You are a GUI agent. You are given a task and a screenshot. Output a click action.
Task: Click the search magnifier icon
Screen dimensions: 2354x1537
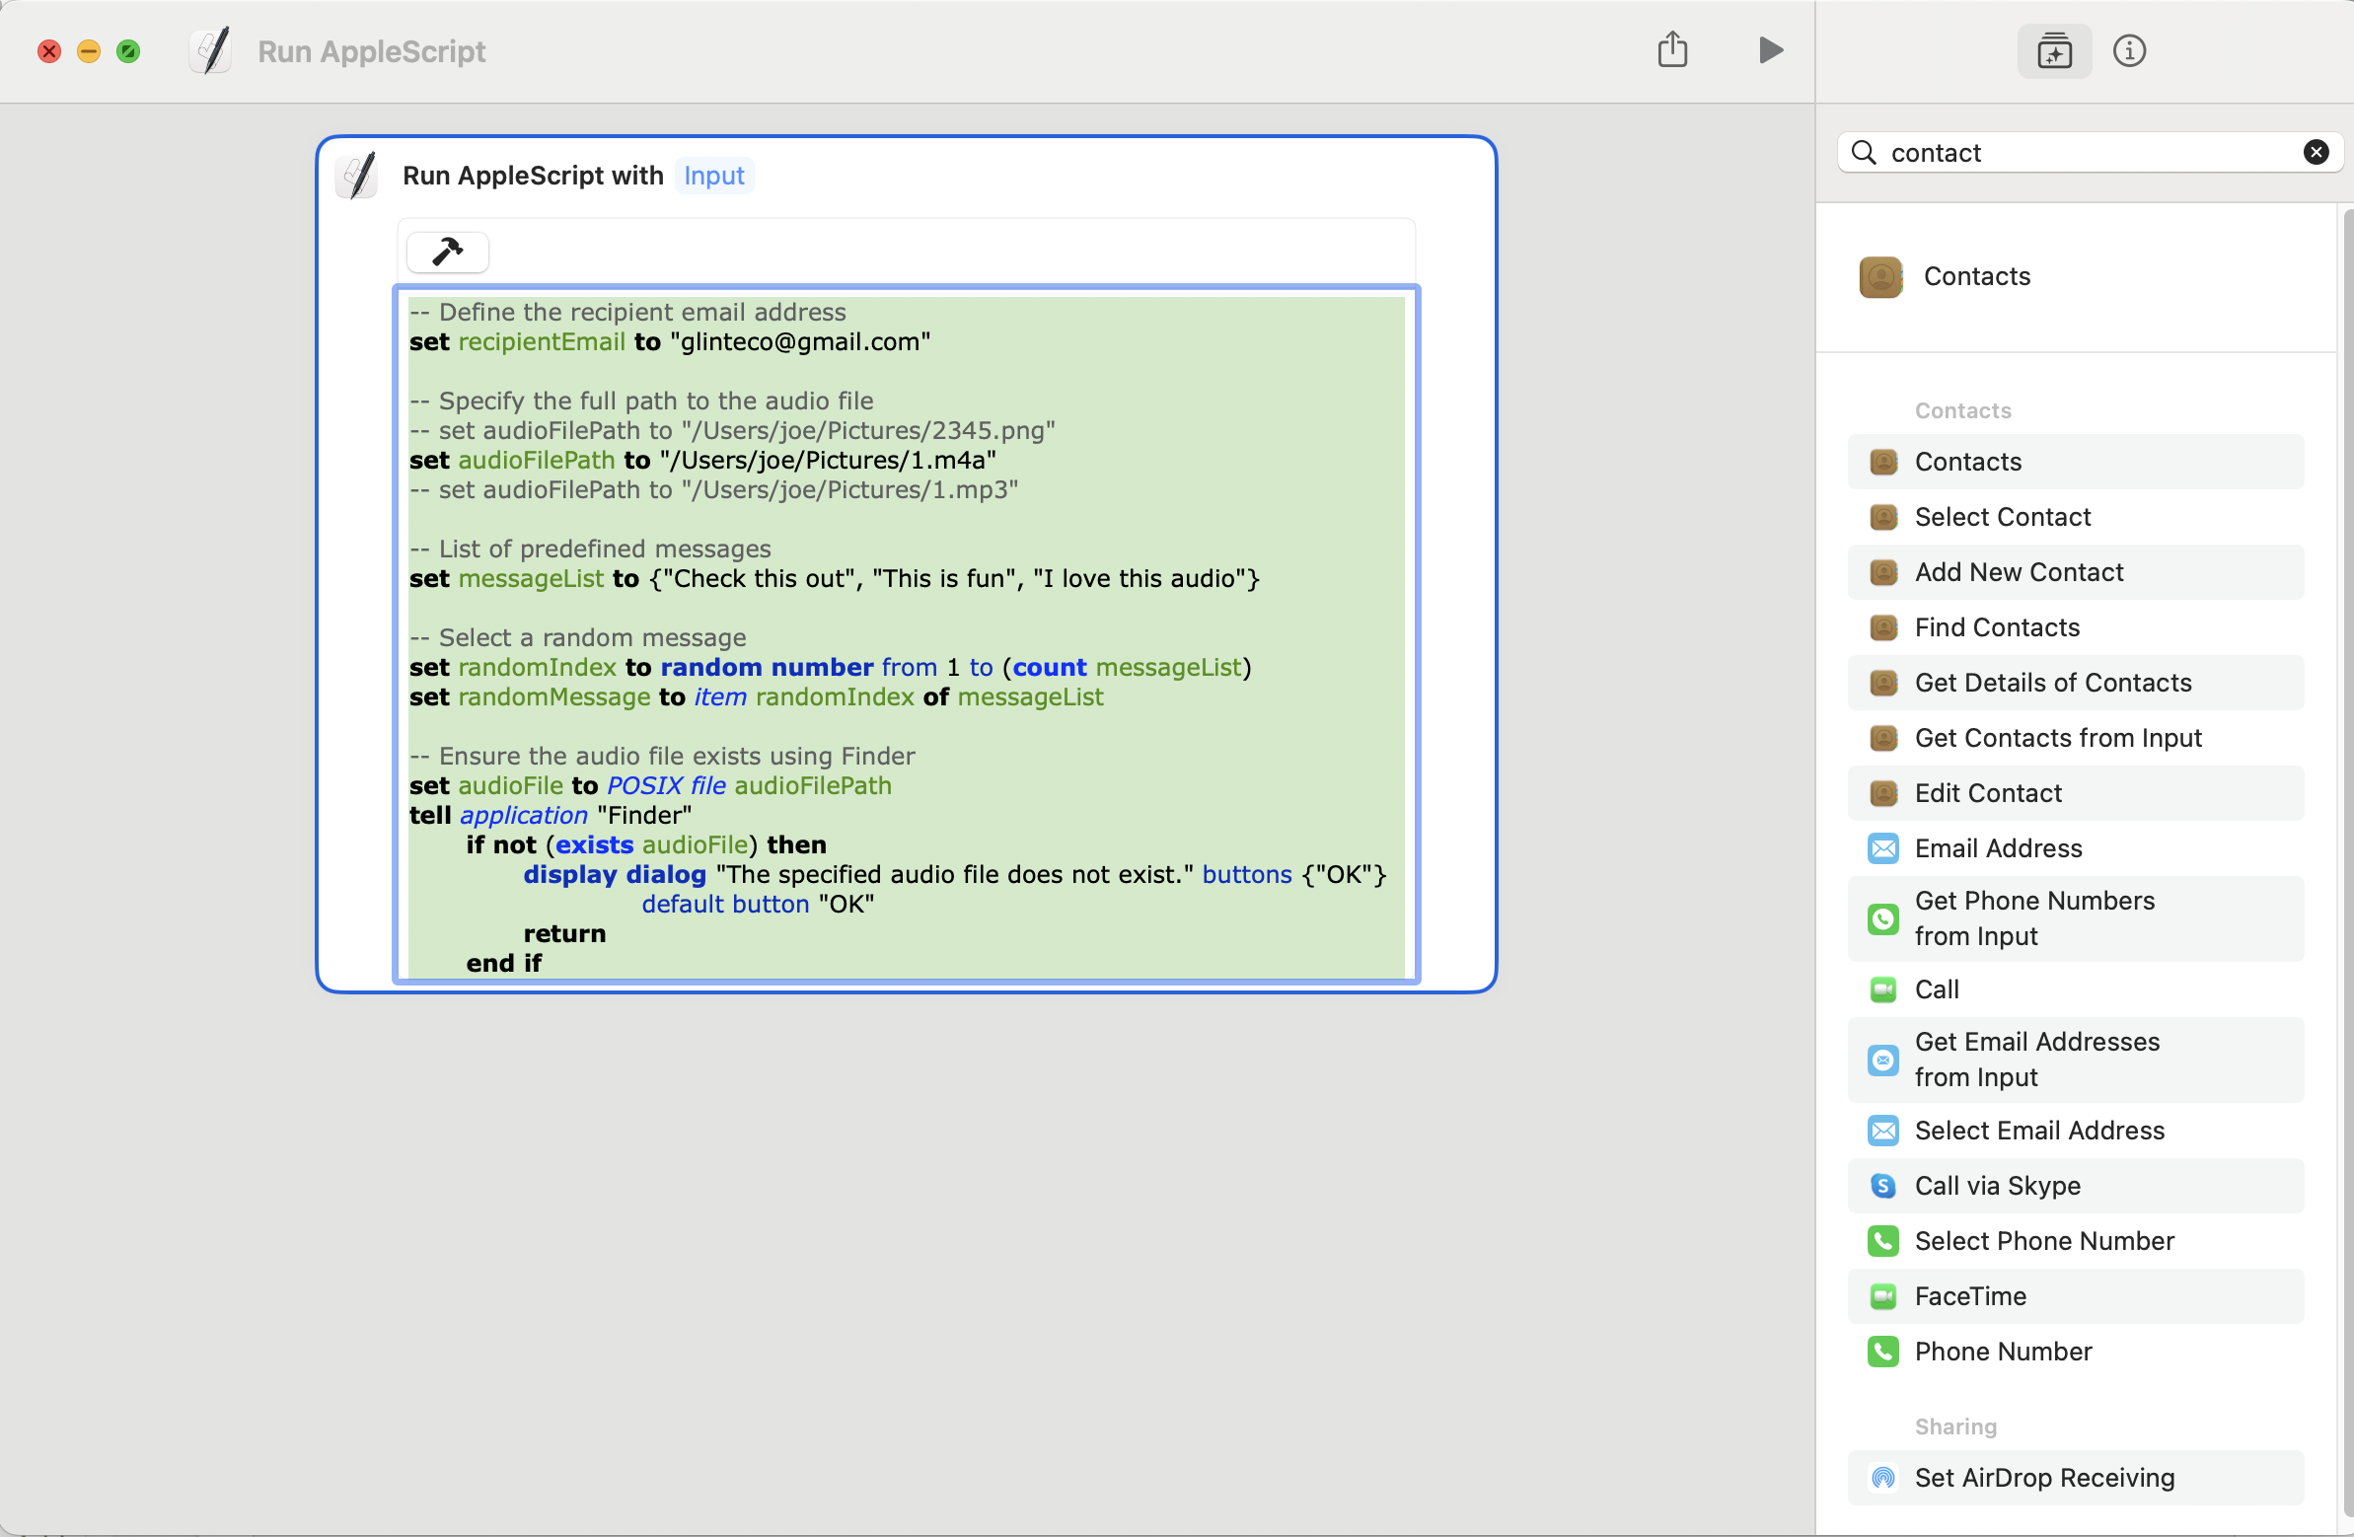[1864, 152]
